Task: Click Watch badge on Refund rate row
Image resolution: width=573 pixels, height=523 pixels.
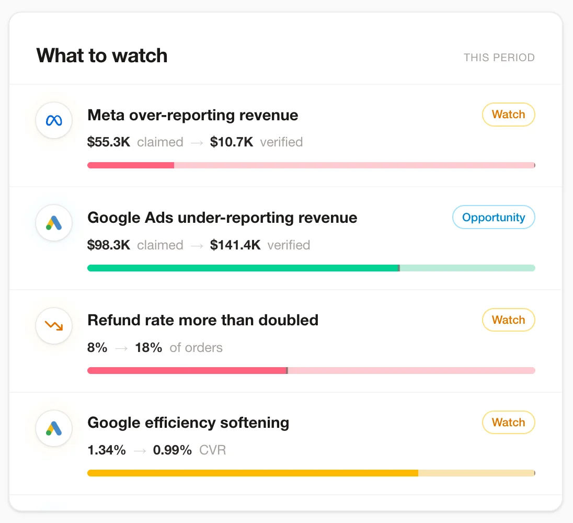Action: click(508, 320)
